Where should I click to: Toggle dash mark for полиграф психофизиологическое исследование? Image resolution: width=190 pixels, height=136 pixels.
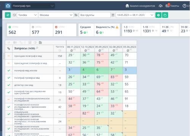(x=9, y=99)
